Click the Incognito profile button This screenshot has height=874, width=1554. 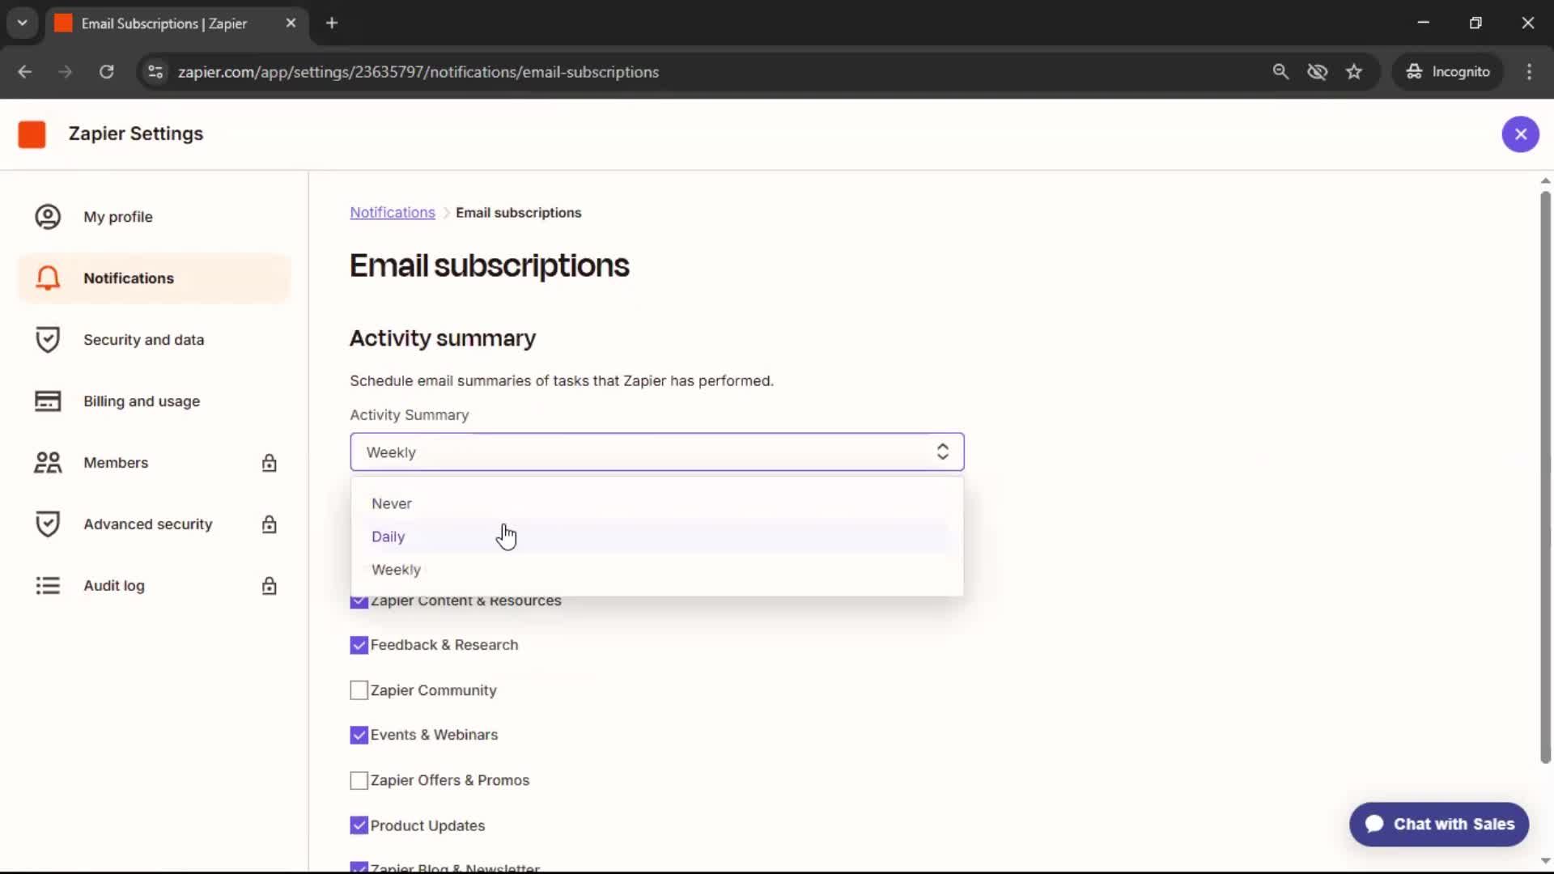(1448, 72)
